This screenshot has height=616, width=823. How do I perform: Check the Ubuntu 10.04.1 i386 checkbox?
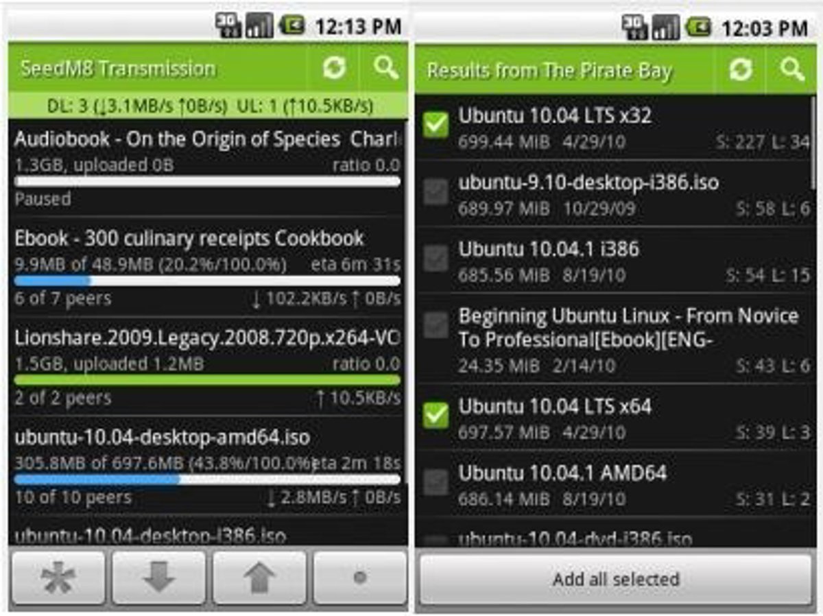coord(436,259)
